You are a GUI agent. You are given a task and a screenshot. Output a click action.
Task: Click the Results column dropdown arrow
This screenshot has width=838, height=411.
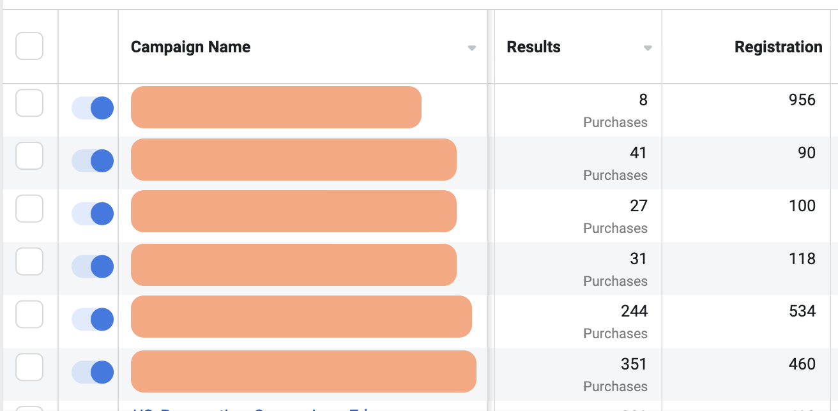coord(648,48)
